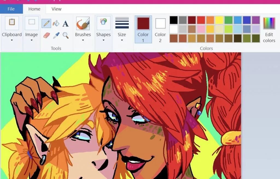Choose the Fill with color bucket tool
The height and width of the screenshot is (179, 280).
pyautogui.click(x=56, y=24)
